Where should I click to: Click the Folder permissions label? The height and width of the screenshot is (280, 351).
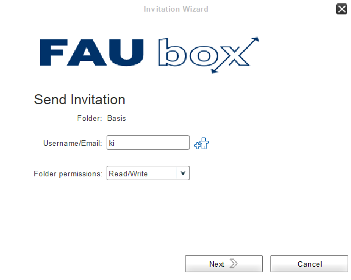point(68,174)
